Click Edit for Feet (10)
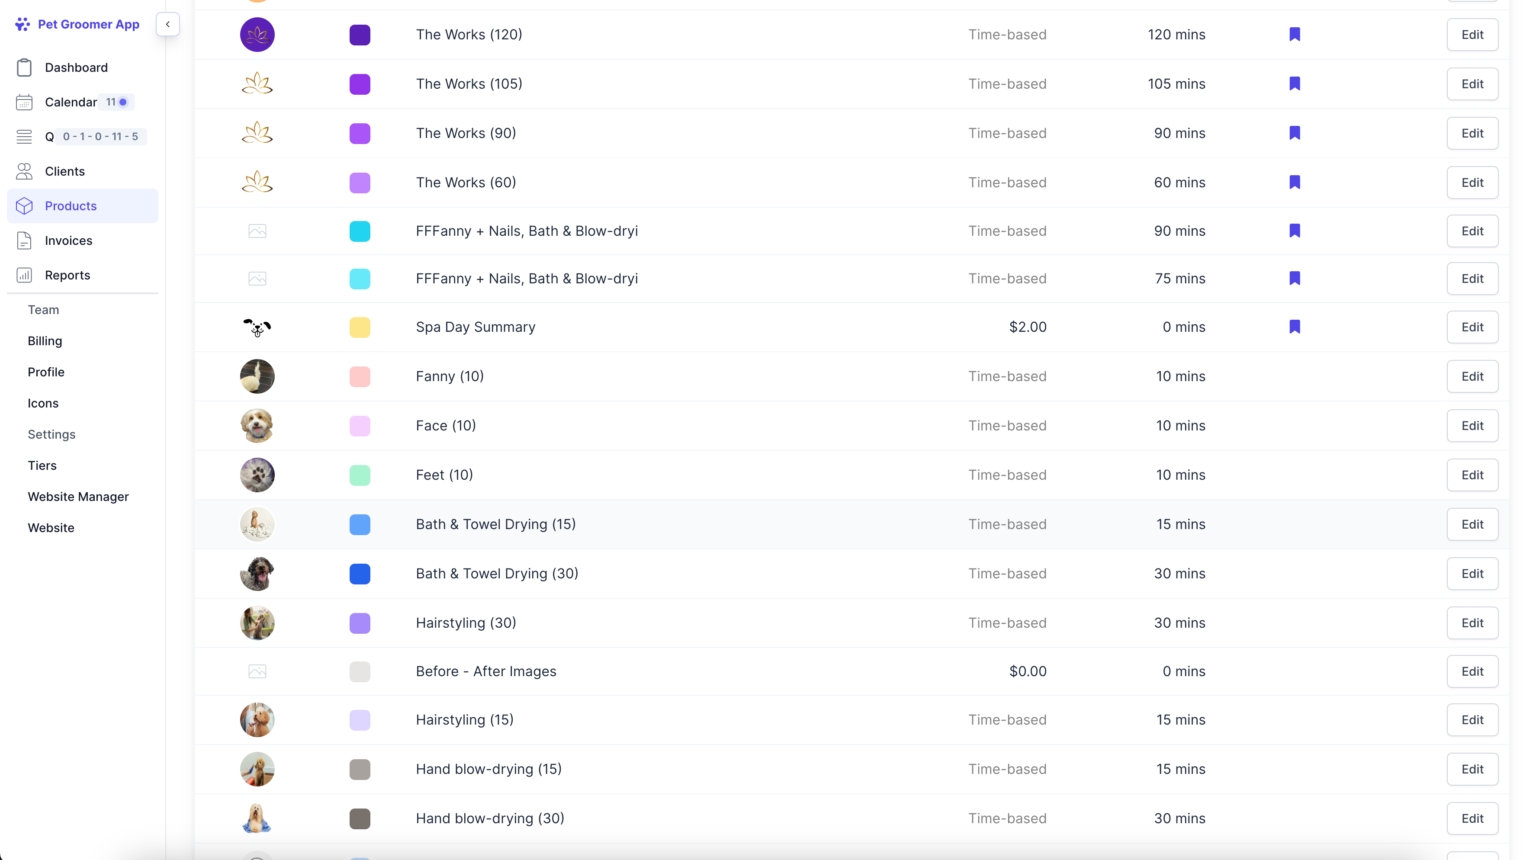The image size is (1536, 860). (x=1472, y=475)
